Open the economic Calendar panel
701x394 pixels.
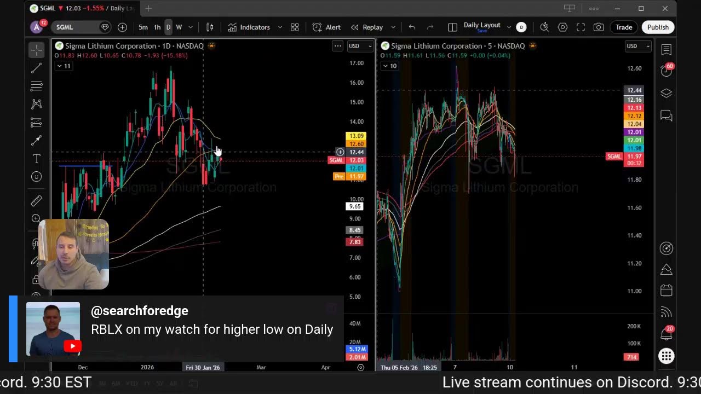click(666, 291)
